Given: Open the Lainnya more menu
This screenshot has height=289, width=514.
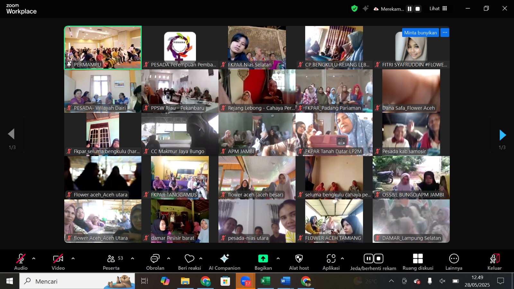Looking at the screenshot, I should (x=454, y=262).
